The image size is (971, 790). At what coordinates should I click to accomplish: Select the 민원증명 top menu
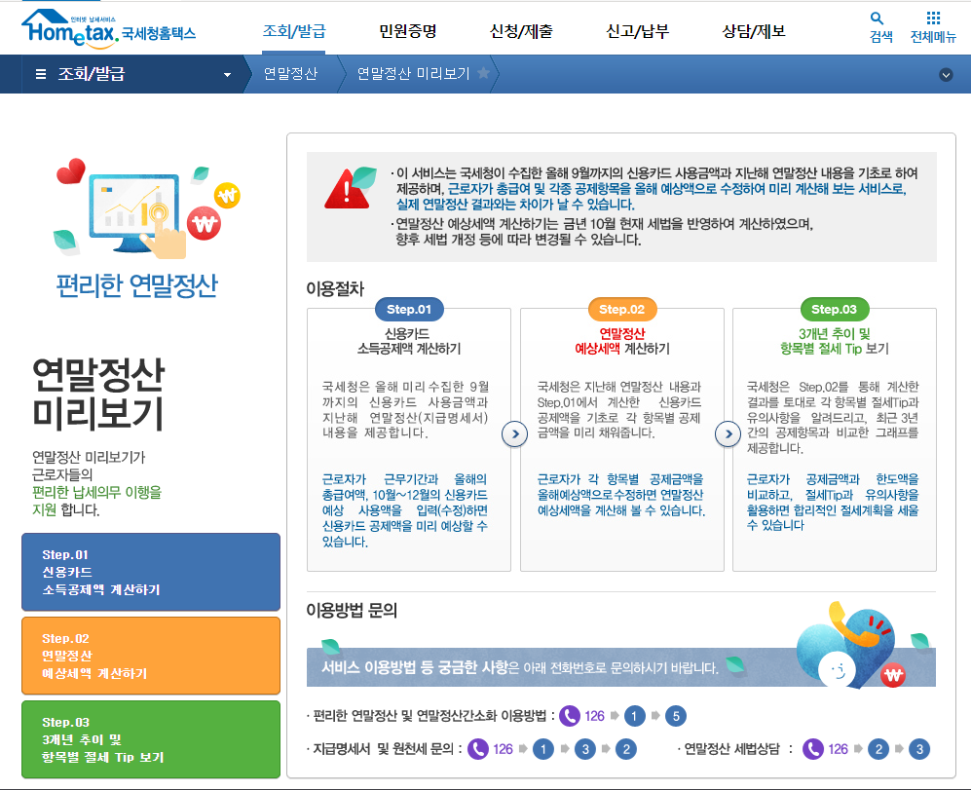point(407,31)
